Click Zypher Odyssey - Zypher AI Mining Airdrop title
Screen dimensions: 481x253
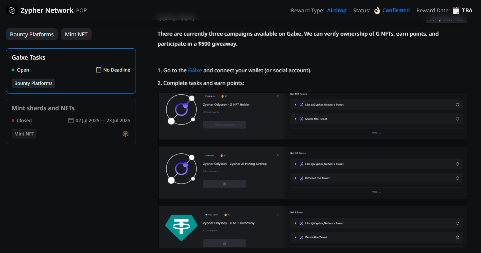(235, 164)
